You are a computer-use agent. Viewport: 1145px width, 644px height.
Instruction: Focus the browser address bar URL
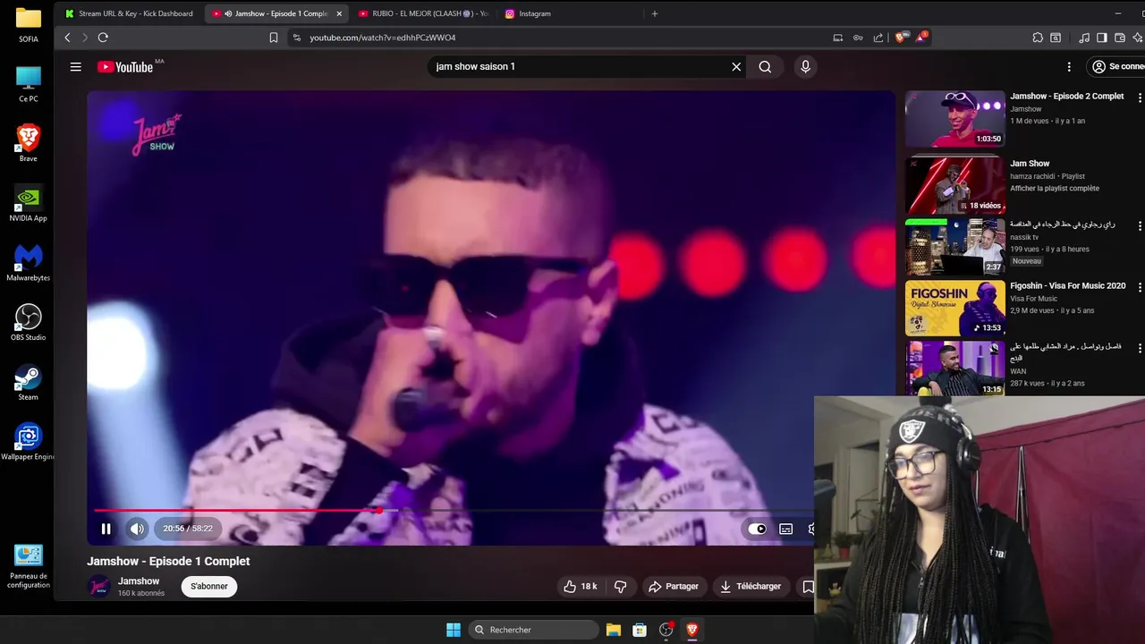tap(383, 38)
